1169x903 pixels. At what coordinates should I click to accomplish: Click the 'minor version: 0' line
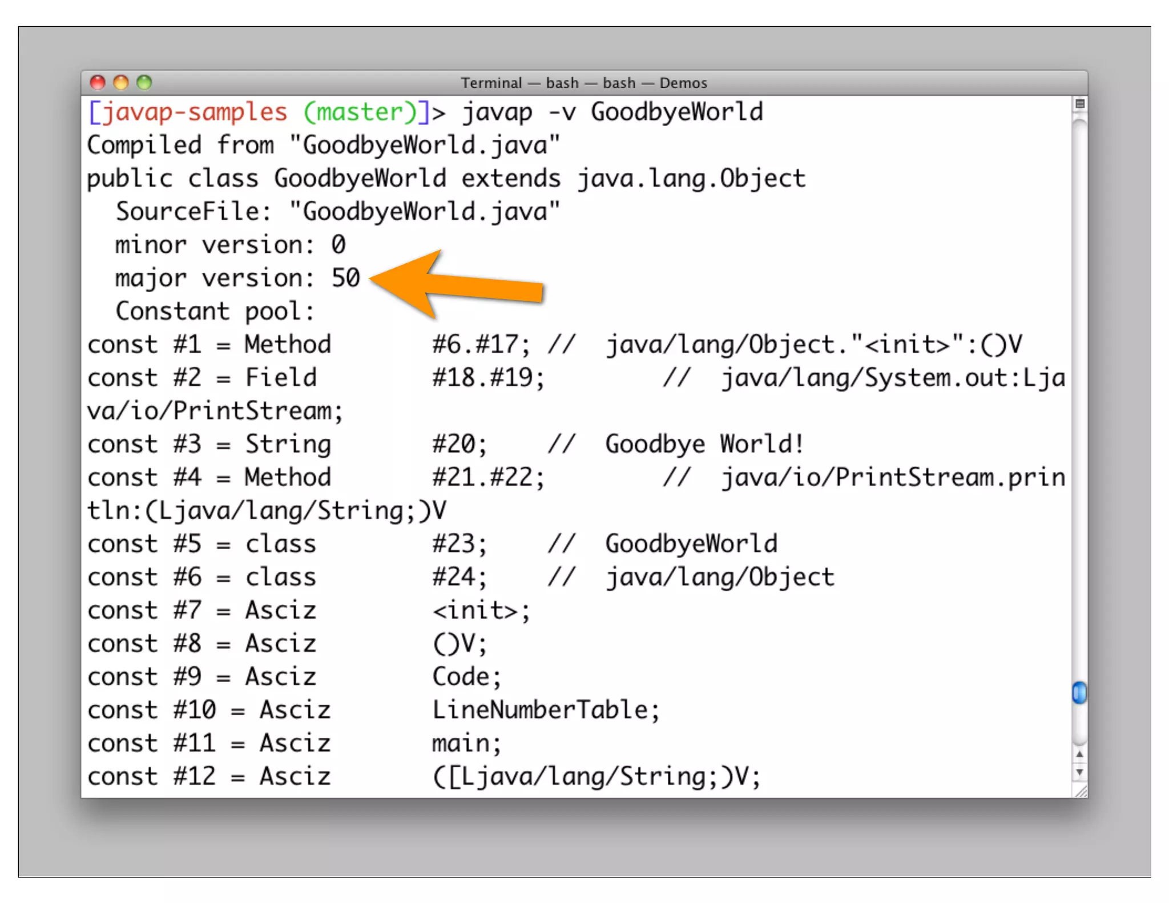pos(230,245)
